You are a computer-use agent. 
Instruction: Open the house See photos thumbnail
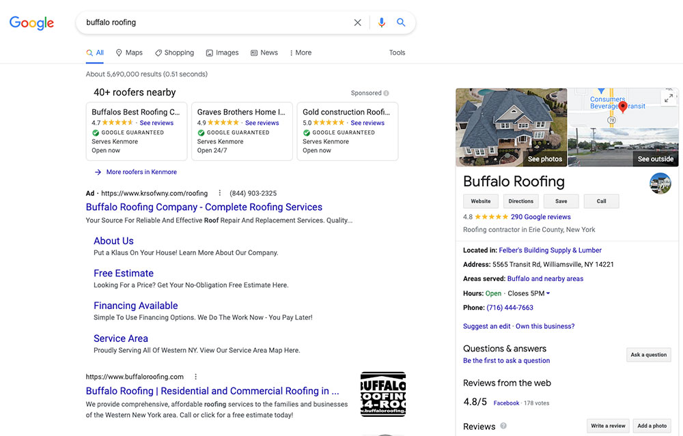(x=512, y=128)
